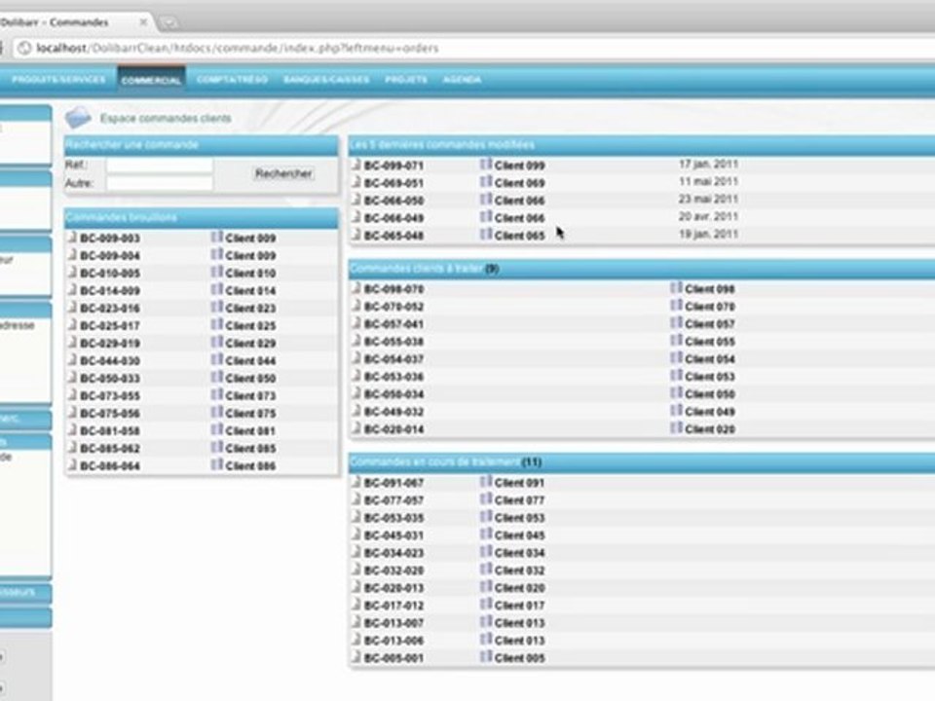Open order BC-013-006
This screenshot has height=701, width=935.
click(393, 641)
